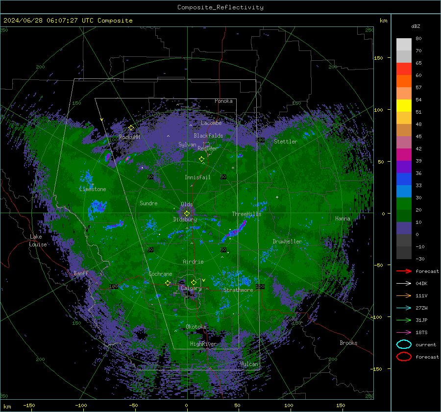Click the 18TS legend text
This screenshot has width=441, height=412.
coord(421,333)
